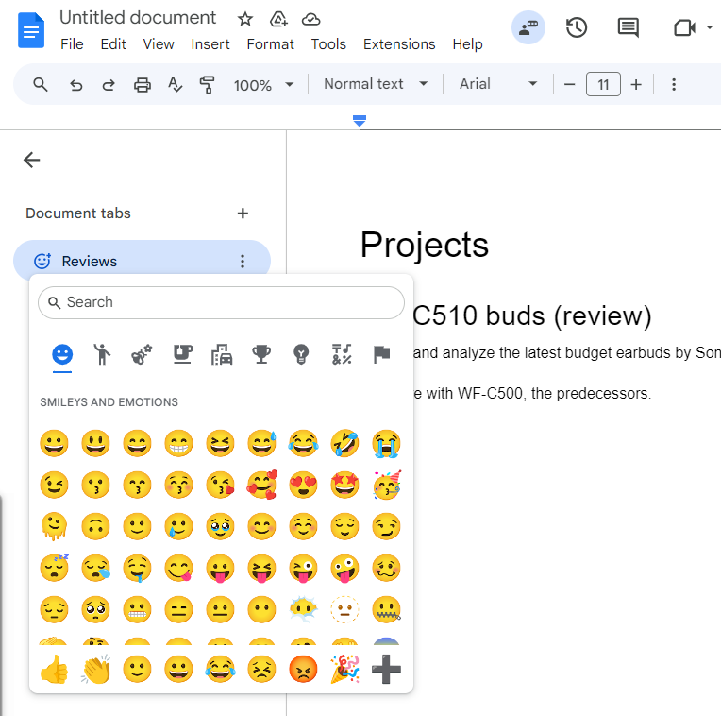721x716 pixels.
Task: Open the Insert menu
Action: pos(210,44)
